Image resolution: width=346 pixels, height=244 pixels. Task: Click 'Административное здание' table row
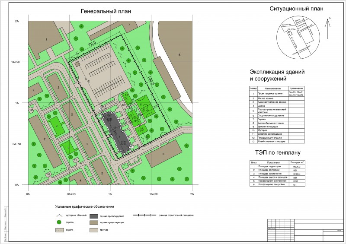pyautogui.click(x=277, y=102)
